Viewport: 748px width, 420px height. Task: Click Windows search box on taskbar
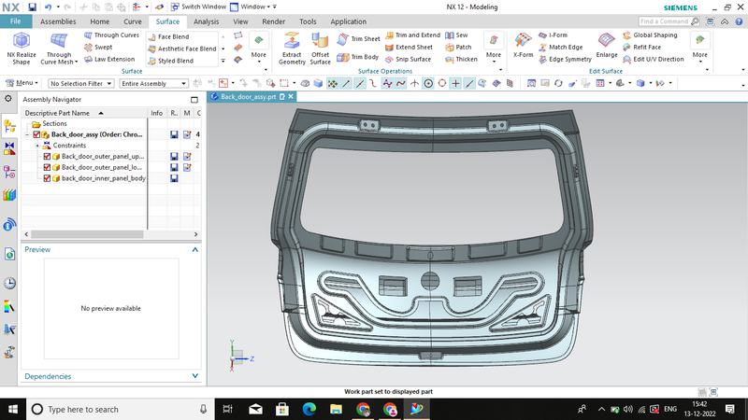click(x=120, y=409)
